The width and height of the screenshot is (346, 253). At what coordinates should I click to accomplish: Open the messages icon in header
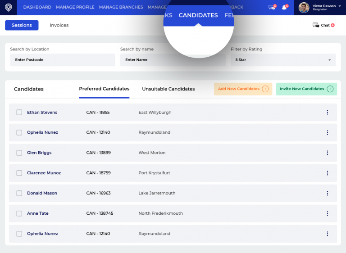tap(272, 7)
